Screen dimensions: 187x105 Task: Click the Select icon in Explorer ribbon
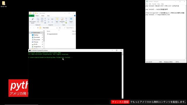(71, 20)
